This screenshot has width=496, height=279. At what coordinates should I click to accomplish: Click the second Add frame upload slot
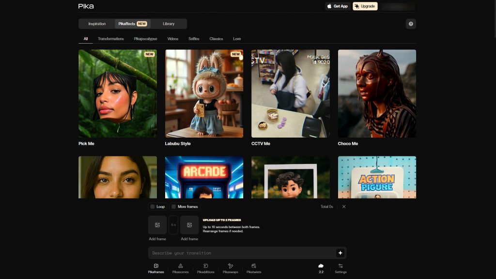pos(189,225)
